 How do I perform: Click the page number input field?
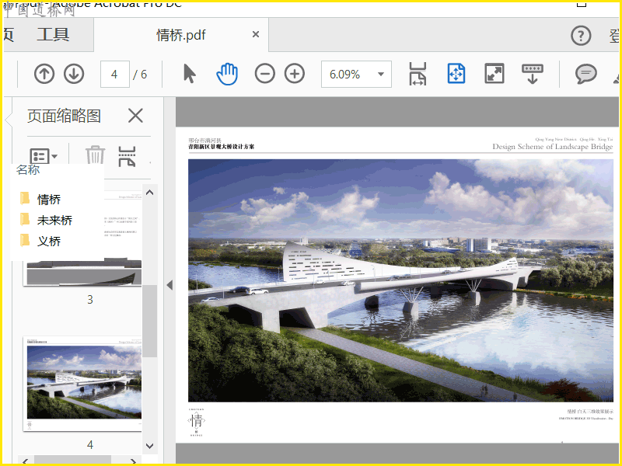coord(114,75)
